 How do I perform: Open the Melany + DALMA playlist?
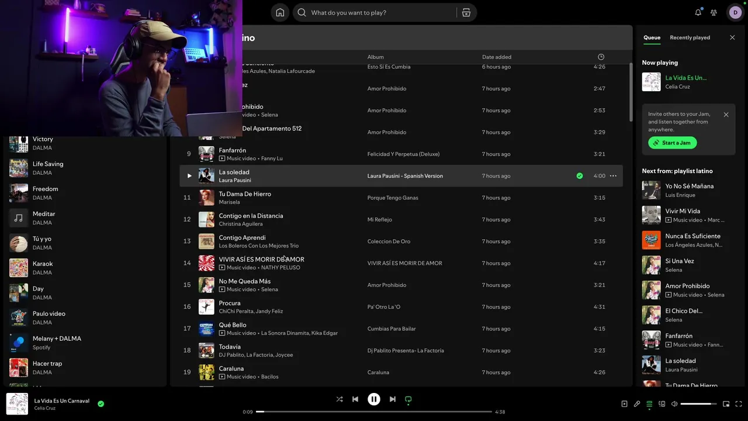click(x=85, y=343)
